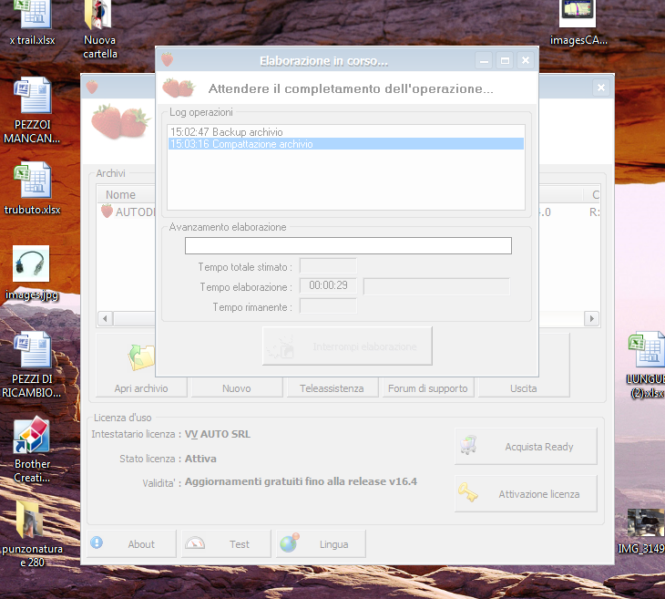The height and width of the screenshot is (599, 665).
Task: Minimize the Elaborazione in corso dialog
Action: pyautogui.click(x=484, y=60)
